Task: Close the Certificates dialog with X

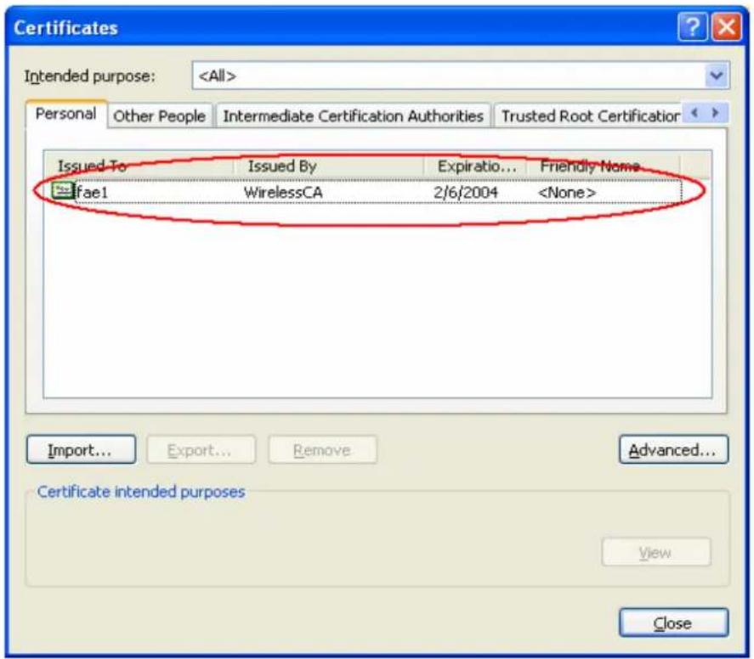Action: (x=726, y=27)
